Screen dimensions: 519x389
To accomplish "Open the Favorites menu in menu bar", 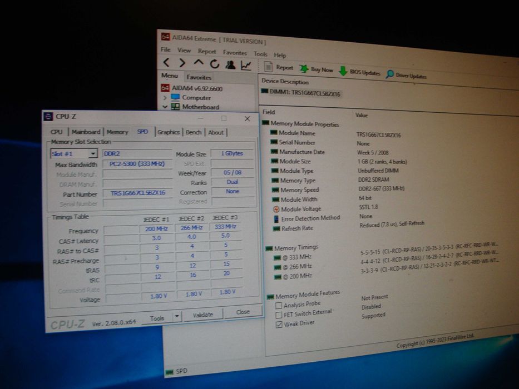I will [x=235, y=53].
